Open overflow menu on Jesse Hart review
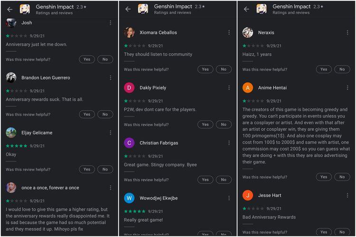 coord(348,195)
